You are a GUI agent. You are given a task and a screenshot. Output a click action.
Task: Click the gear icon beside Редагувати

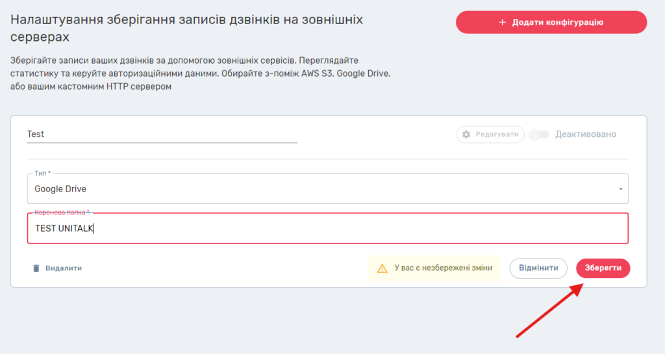[466, 134]
